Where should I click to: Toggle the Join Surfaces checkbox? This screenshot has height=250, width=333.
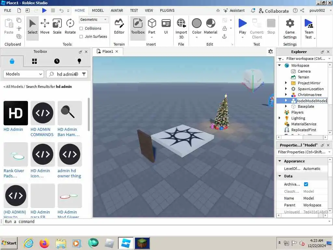pos(81,36)
